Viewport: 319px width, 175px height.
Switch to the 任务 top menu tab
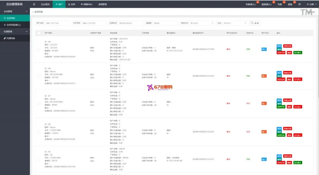(71, 4)
